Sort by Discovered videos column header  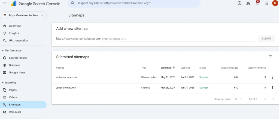coord(257,68)
